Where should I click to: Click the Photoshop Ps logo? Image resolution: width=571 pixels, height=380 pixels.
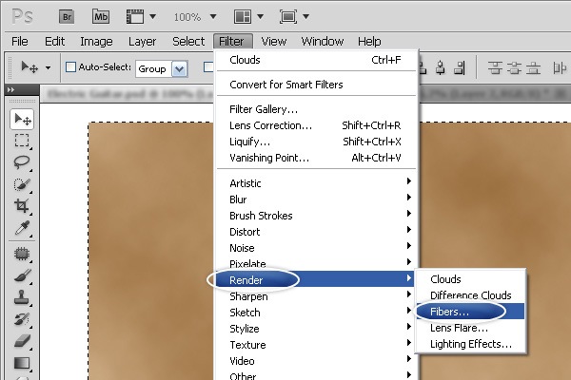click(x=23, y=17)
